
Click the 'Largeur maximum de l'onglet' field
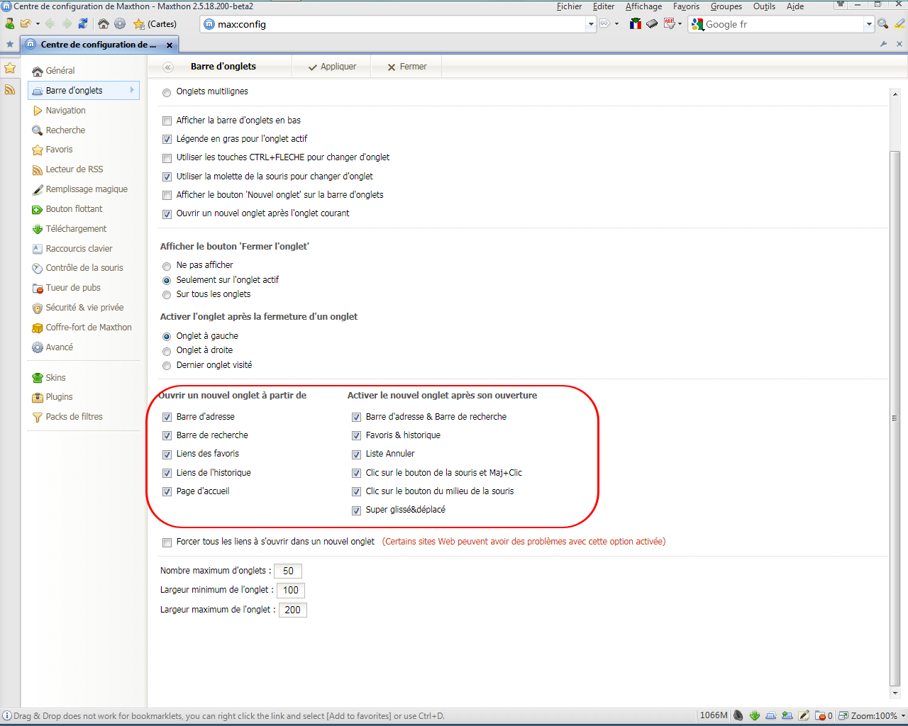point(293,610)
